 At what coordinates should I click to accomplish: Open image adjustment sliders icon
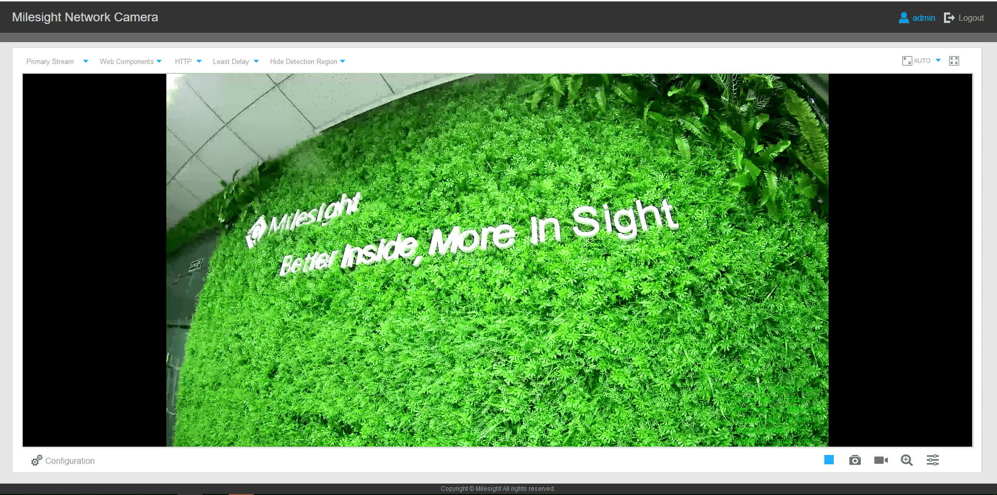[933, 460]
